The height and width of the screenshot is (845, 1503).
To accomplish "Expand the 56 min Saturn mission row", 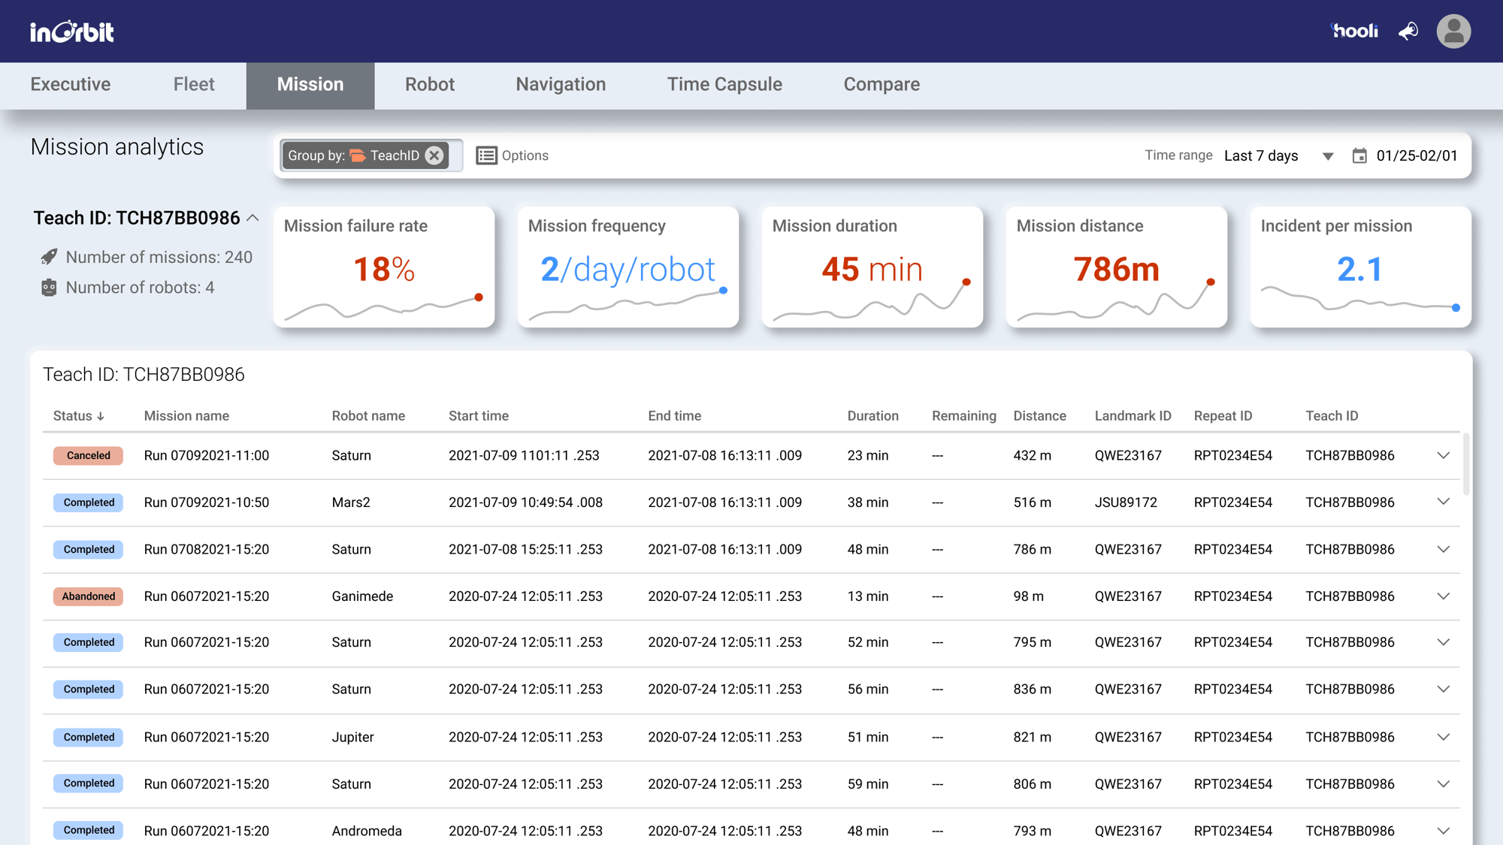I will tap(1443, 689).
